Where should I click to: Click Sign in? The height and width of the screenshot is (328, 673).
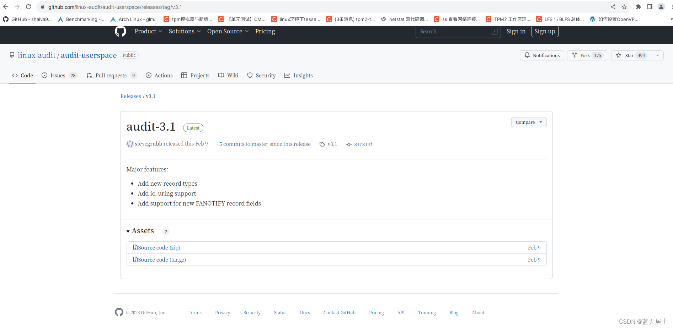pyautogui.click(x=516, y=31)
